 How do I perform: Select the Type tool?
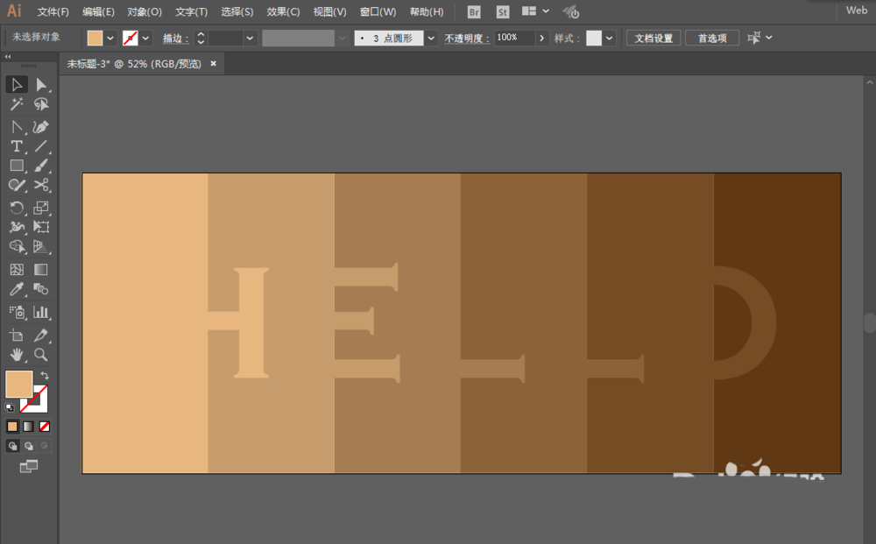coord(17,146)
